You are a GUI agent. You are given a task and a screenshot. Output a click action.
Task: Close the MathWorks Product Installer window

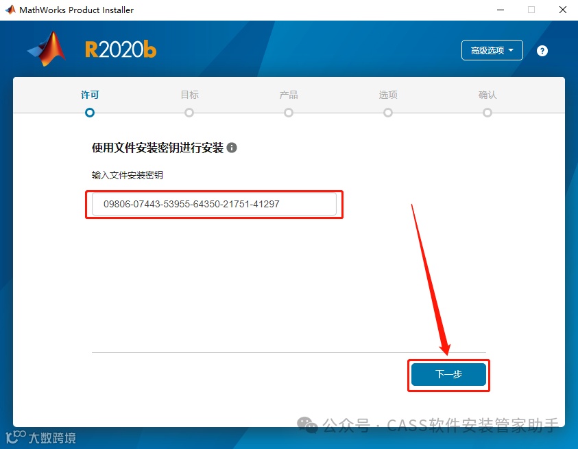tap(562, 10)
